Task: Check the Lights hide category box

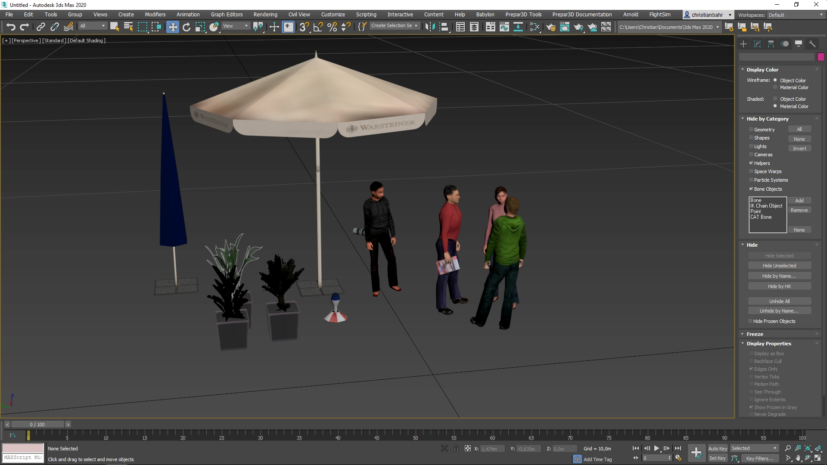Action: pos(751,146)
